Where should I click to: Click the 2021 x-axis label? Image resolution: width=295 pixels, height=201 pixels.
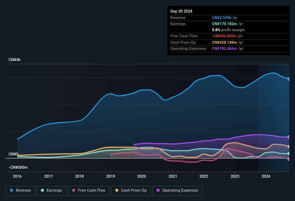(x=173, y=176)
